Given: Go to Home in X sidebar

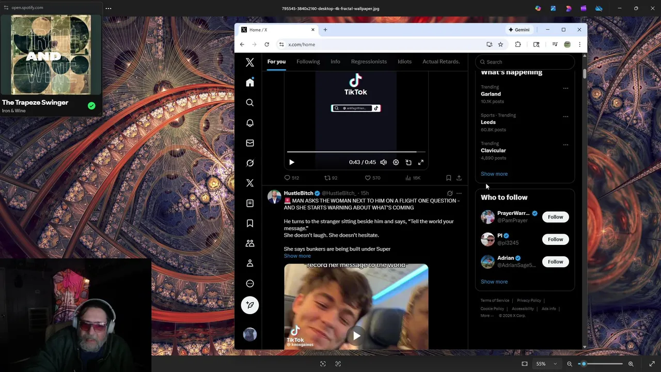Looking at the screenshot, I should 250,83.
